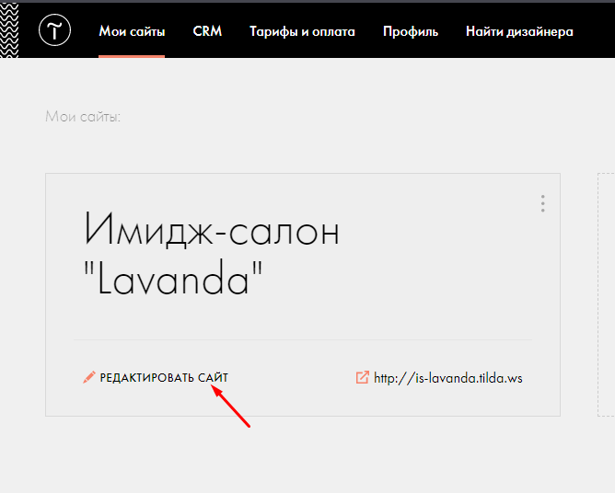Click the orange pencil edit icon
Image resolution: width=615 pixels, height=493 pixels.
pyautogui.click(x=89, y=377)
